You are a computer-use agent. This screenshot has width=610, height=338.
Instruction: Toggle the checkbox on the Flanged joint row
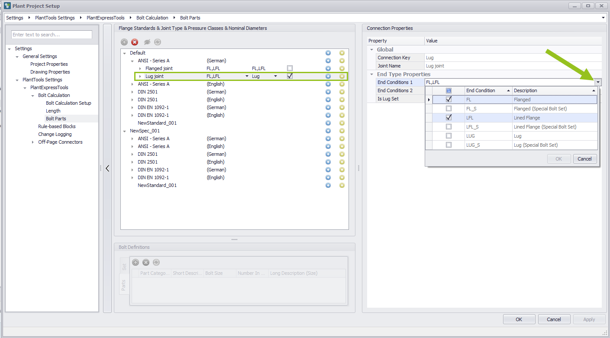click(x=290, y=68)
